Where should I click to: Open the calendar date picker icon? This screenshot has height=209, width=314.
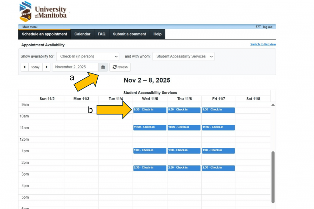coord(103,67)
